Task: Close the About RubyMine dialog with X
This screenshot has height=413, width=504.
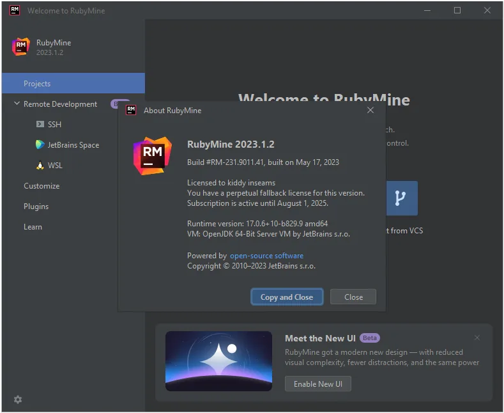Action: coord(370,110)
